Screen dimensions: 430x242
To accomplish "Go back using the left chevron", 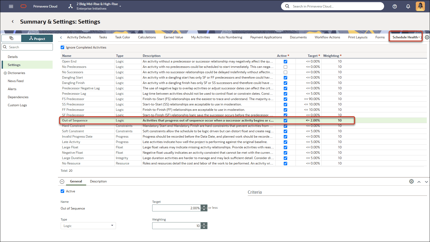I will (13, 21).
